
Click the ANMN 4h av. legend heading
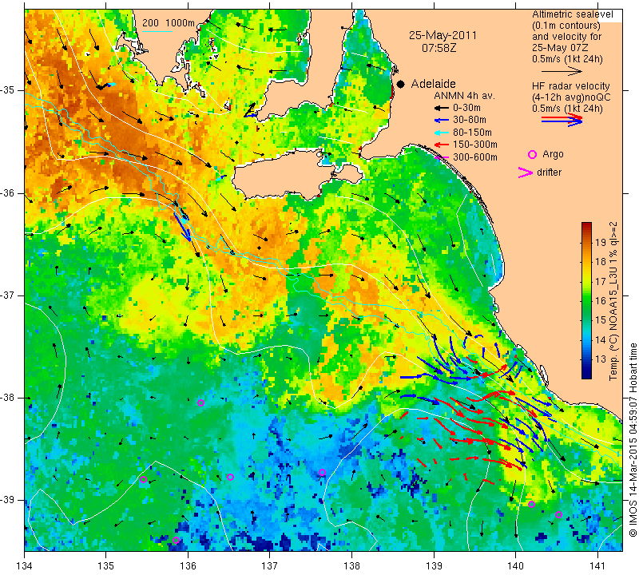pos(465,96)
